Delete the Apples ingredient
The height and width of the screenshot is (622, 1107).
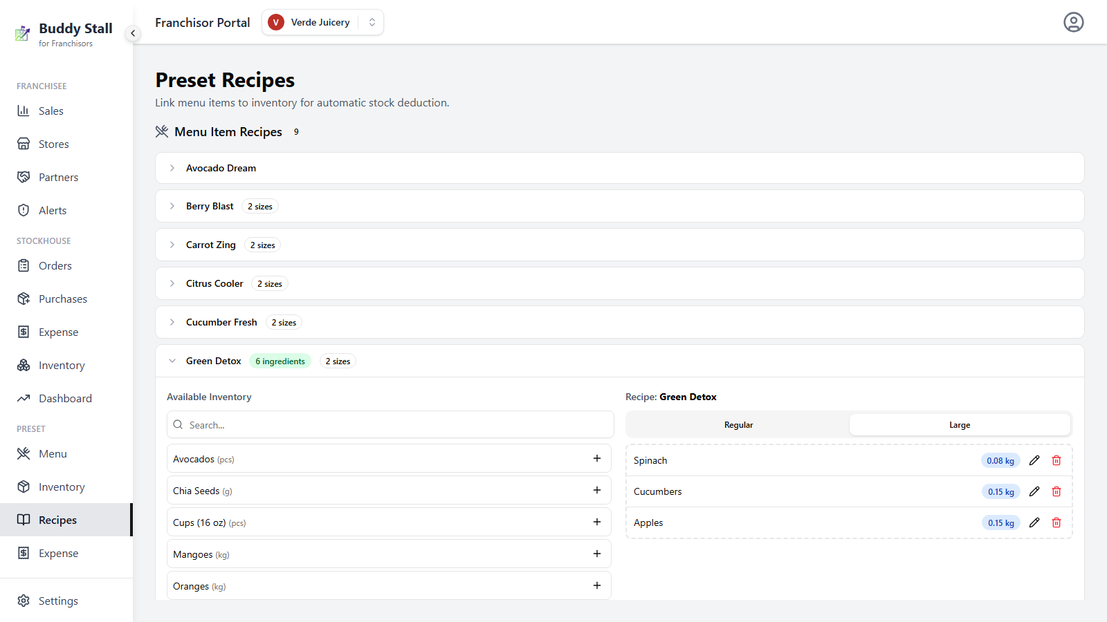coord(1056,522)
